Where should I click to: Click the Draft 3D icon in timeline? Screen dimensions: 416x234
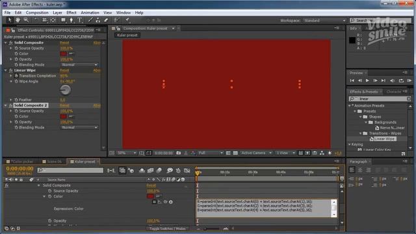[131, 170]
